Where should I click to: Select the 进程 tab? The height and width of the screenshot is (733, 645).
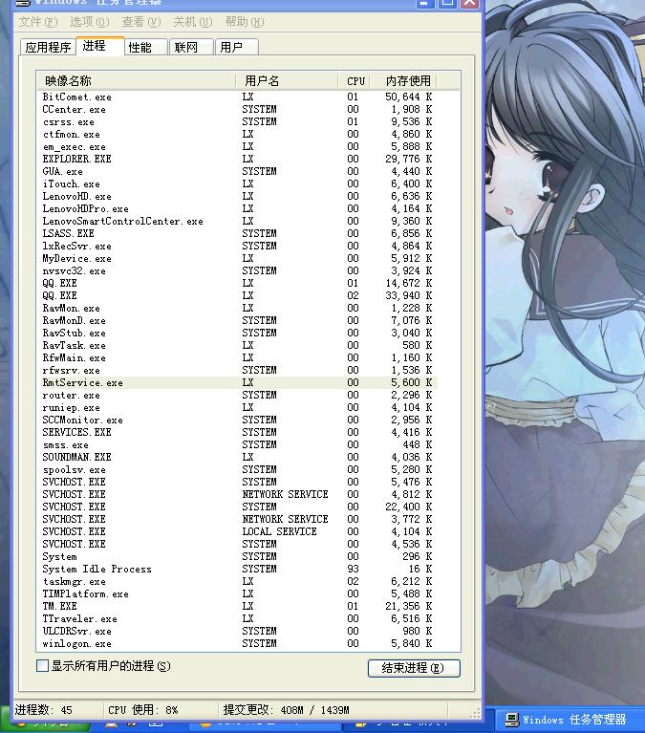[100, 46]
